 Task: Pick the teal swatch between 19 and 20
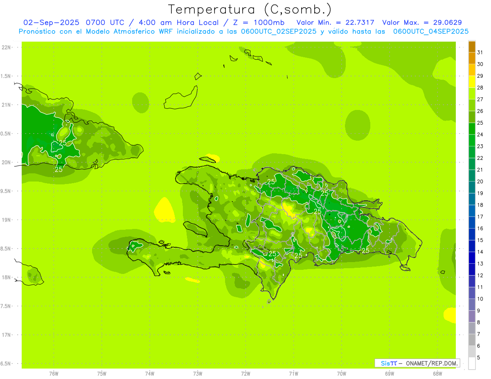point(472,187)
